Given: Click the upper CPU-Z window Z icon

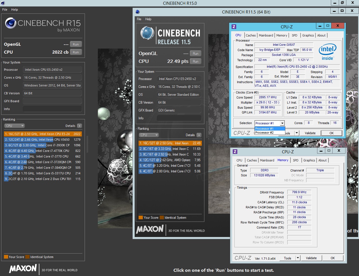Looking at the screenshot, I should [234, 27].
